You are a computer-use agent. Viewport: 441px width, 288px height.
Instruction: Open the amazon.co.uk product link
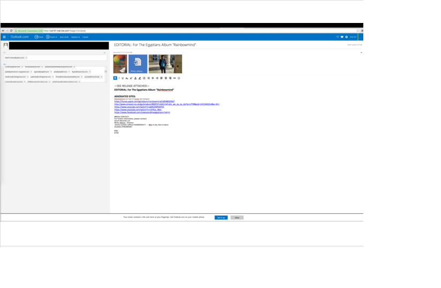167,104
